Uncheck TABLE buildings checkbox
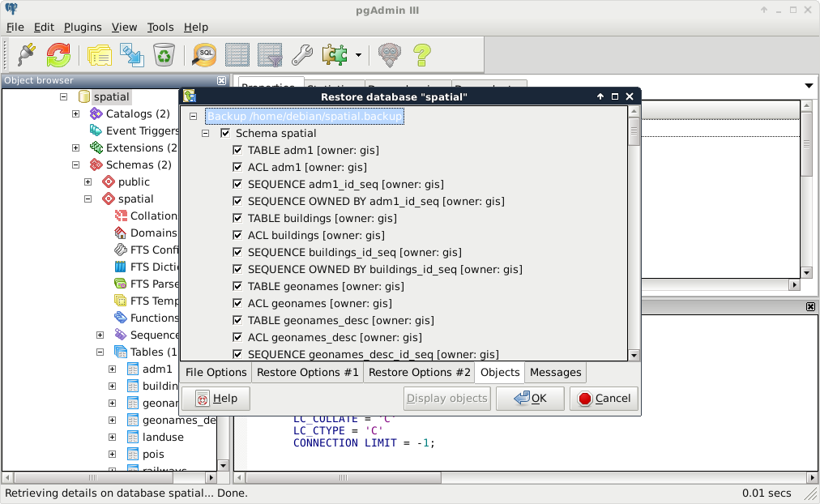 [237, 218]
